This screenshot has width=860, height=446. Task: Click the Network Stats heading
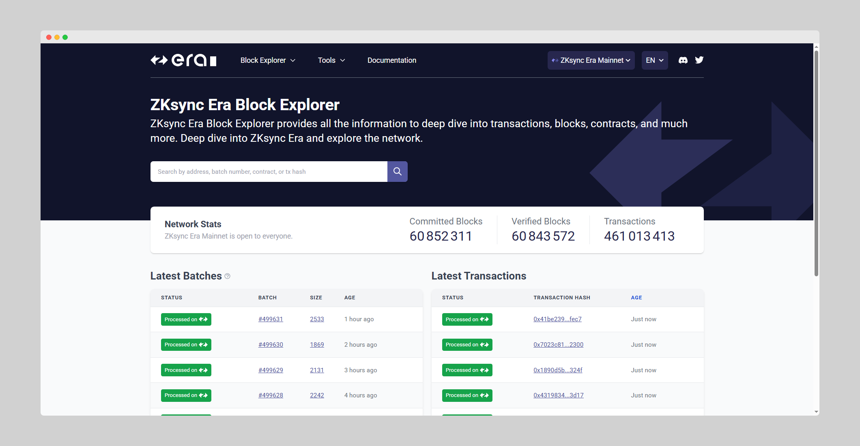(x=193, y=224)
